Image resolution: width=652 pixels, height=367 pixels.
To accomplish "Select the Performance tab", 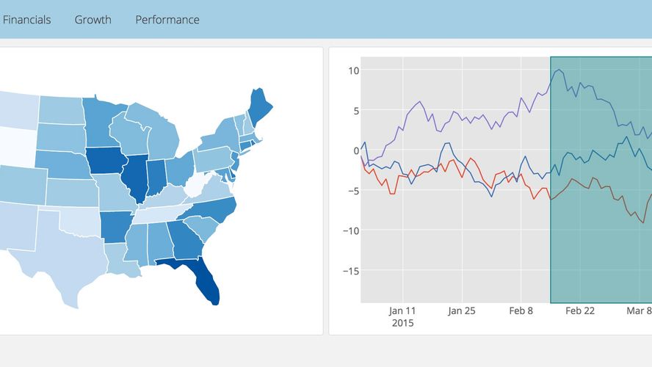I will click(x=167, y=20).
